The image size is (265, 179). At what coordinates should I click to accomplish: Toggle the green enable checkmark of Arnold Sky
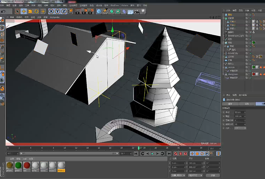point(250,53)
